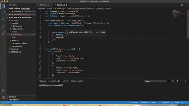Show previous signature in parameter hint
This screenshot has width=189, height=106.
pos(66,32)
